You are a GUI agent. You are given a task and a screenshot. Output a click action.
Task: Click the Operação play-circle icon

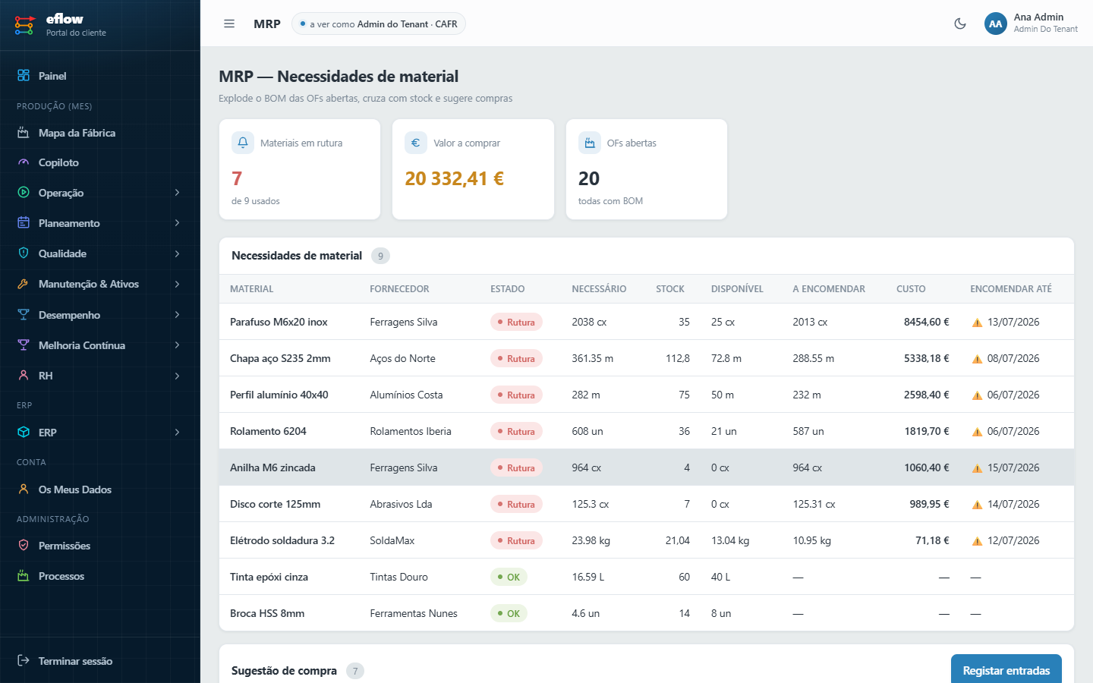tap(24, 193)
